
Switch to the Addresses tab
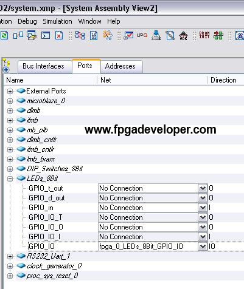[x=121, y=66]
